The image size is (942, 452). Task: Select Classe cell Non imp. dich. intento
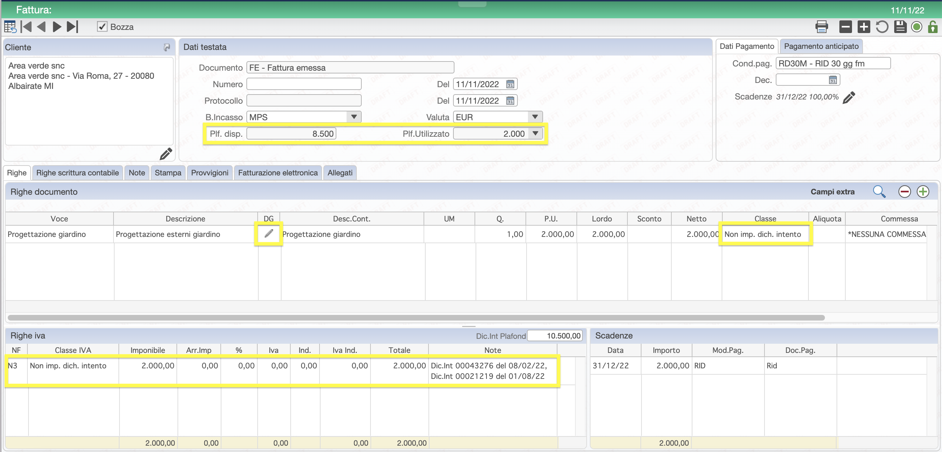coord(765,234)
